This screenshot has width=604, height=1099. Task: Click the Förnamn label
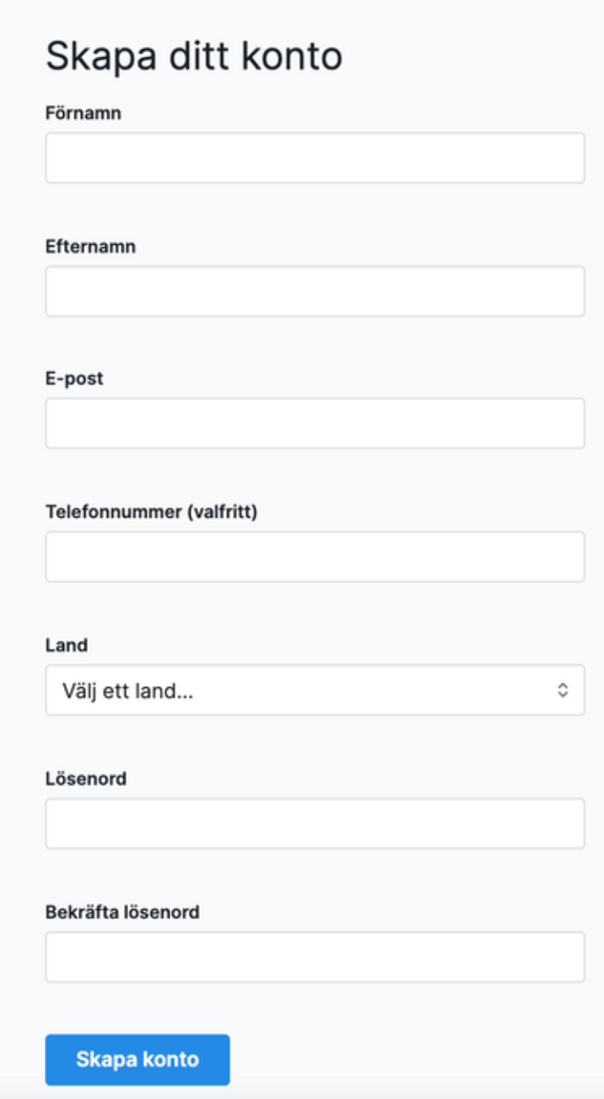84,113
